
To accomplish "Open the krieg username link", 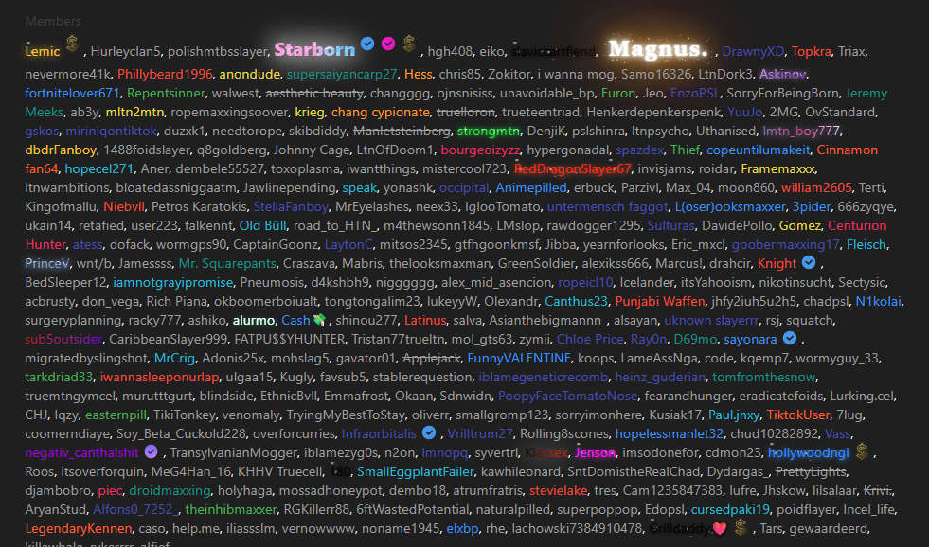I will tap(310, 112).
